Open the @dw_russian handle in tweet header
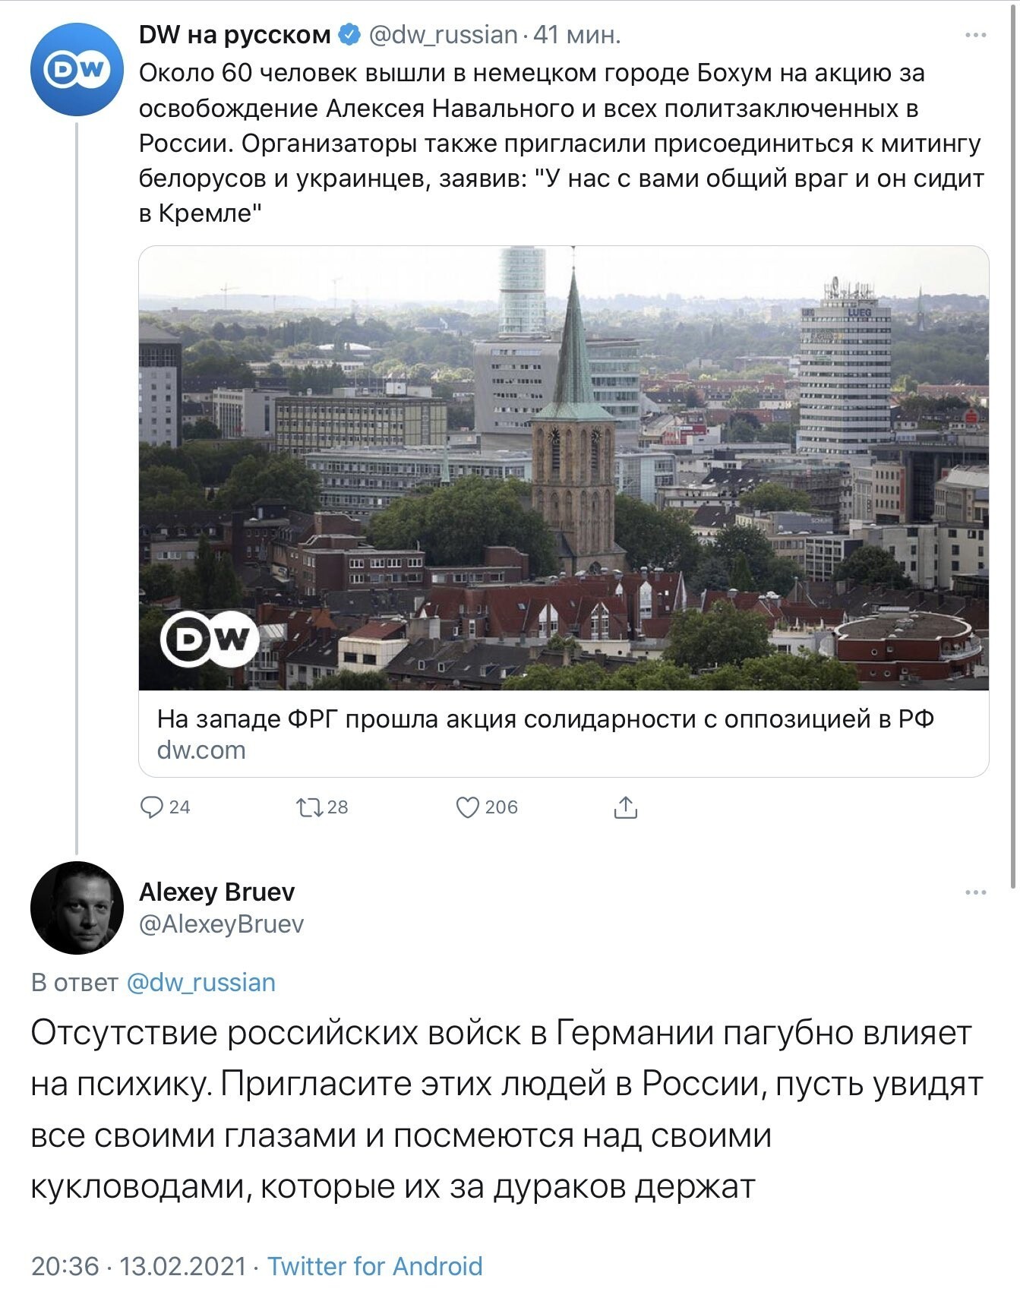Screen dimensions: 1020x1301 tap(443, 35)
